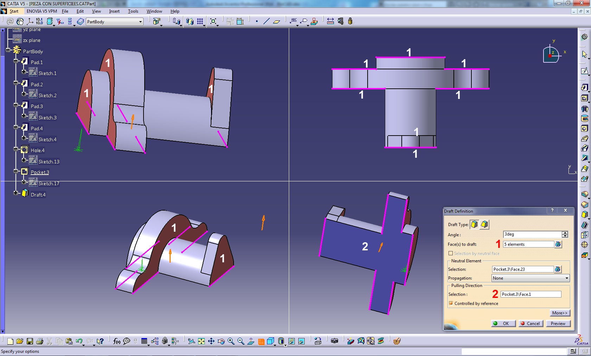
Task: Select the Pan view tool
Action: 211,341
